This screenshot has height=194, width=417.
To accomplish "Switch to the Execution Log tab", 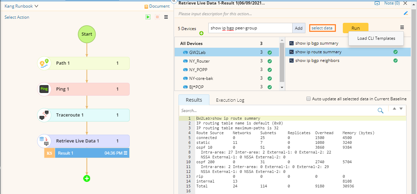I will click(x=230, y=100).
